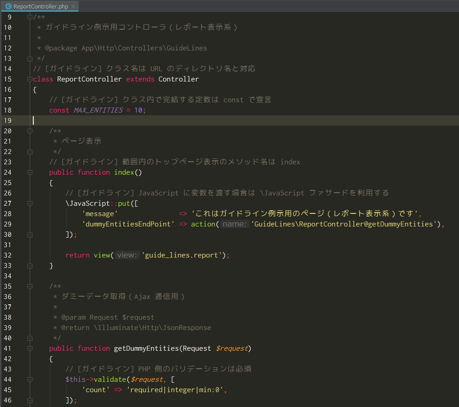The width and height of the screenshot is (459, 407).
Task: Click the MAX_ENTITIES constant name
Action: click(98, 110)
